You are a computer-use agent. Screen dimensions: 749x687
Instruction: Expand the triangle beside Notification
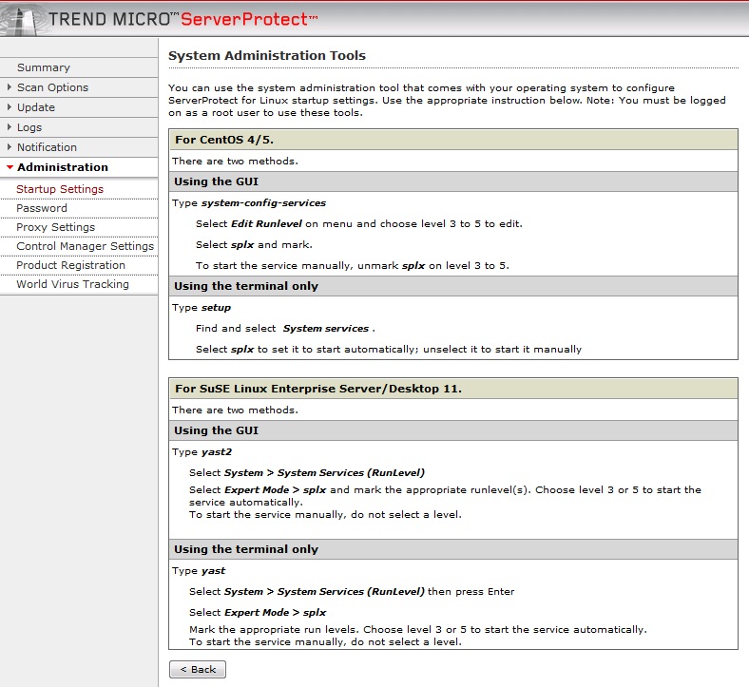[x=10, y=147]
